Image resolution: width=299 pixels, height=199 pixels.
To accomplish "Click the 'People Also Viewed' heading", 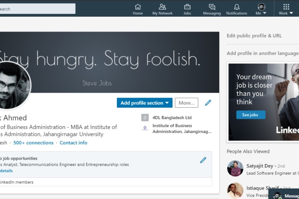I will (x=248, y=152).
